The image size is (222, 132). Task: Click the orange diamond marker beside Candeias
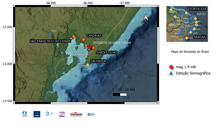84,40
